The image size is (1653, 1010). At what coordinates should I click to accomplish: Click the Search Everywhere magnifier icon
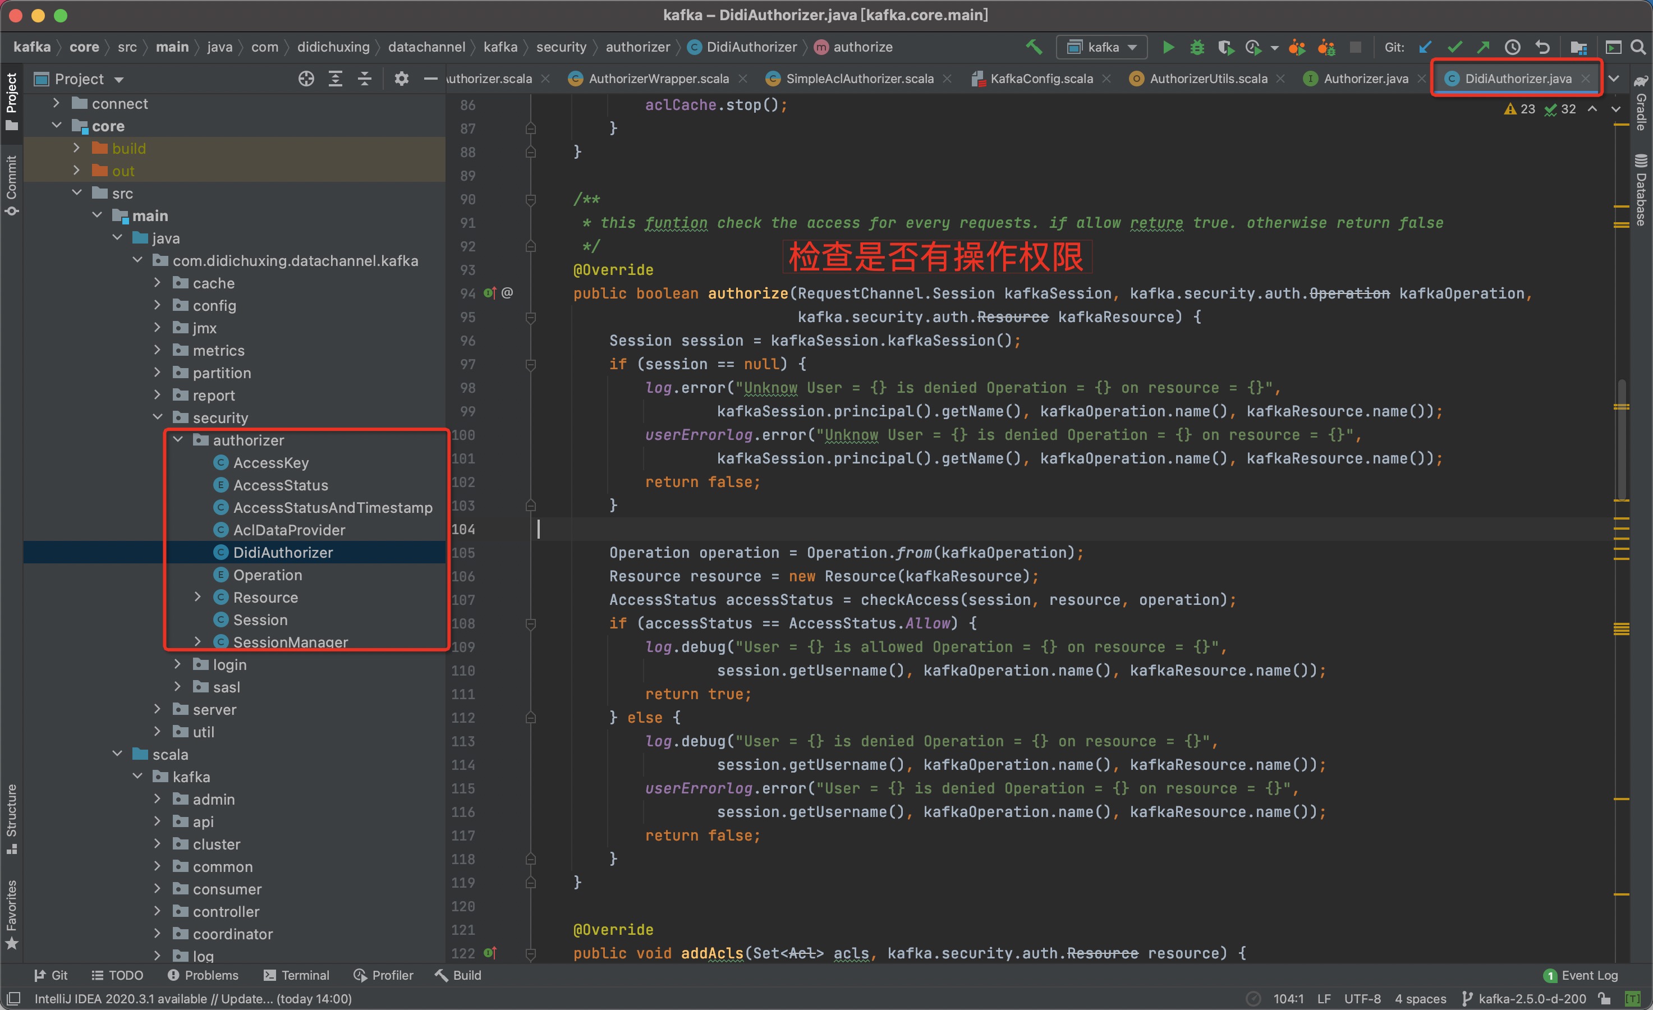click(1638, 47)
